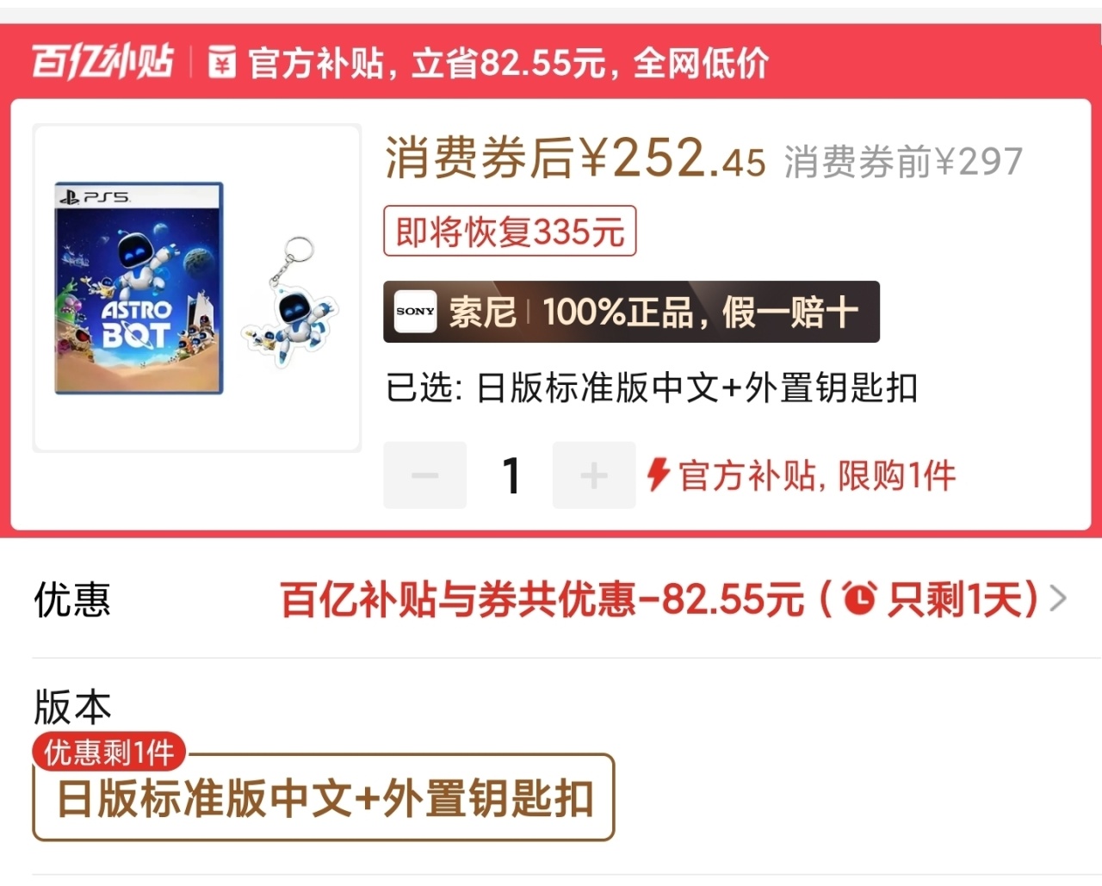1102x886 pixels.
Task: Tap the 官方补贴 立省82.55元 banner text
Action: coord(508,63)
